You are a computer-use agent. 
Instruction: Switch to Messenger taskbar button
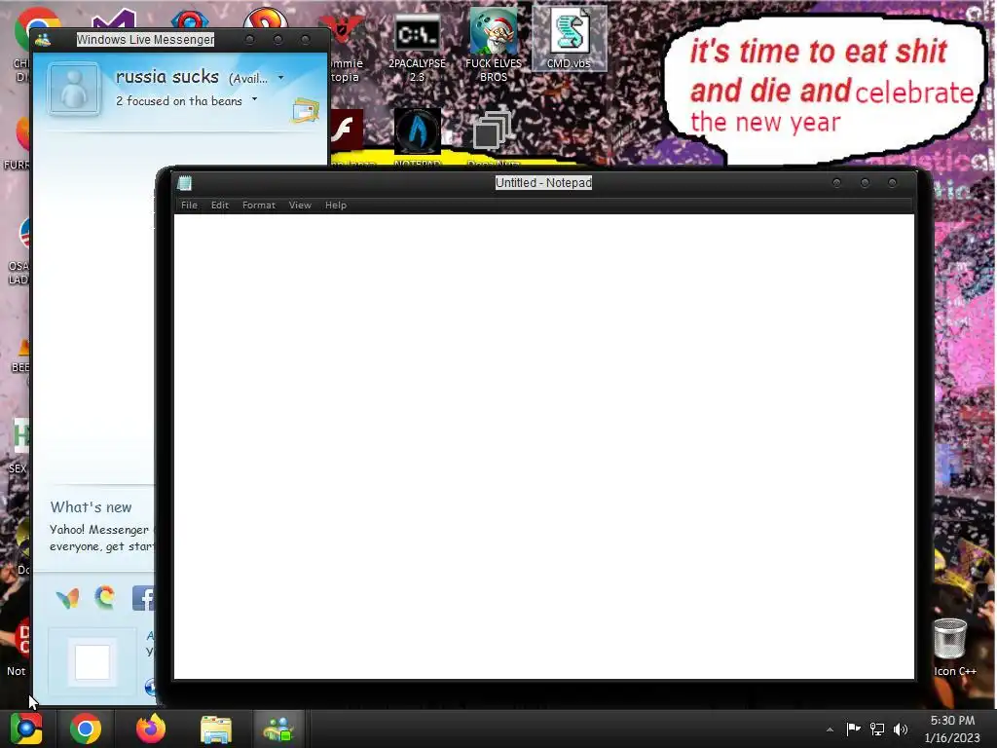(278, 729)
